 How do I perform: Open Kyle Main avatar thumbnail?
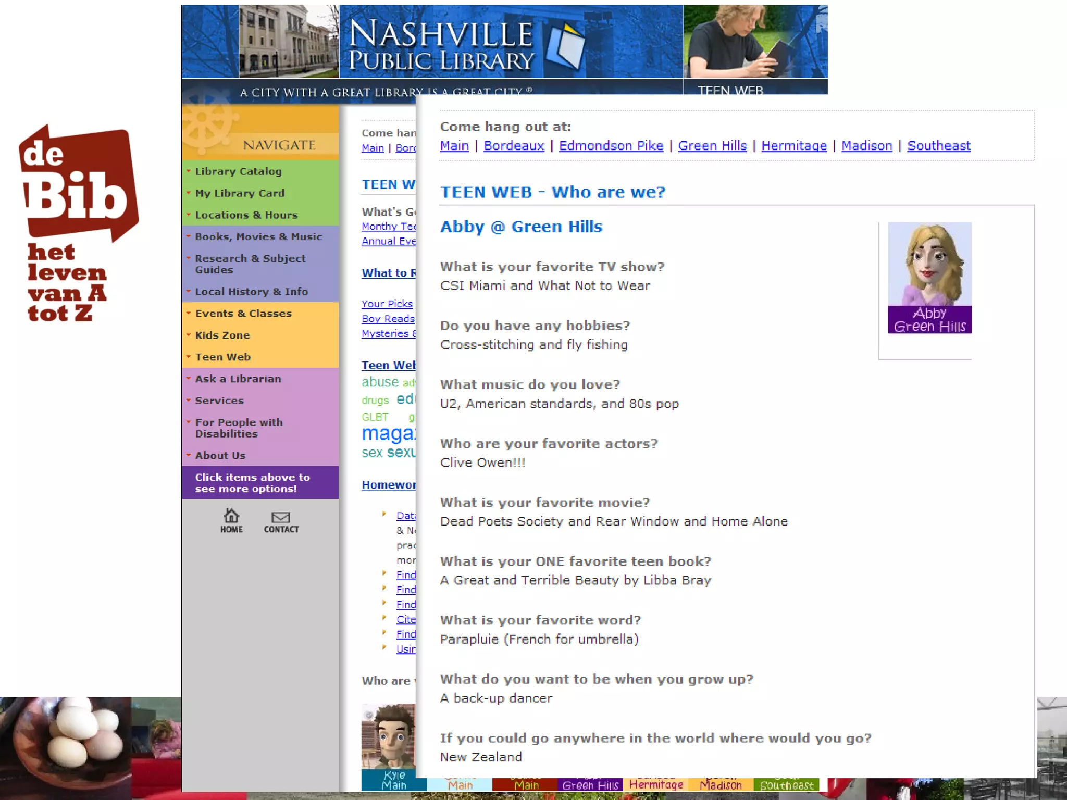tap(389, 748)
